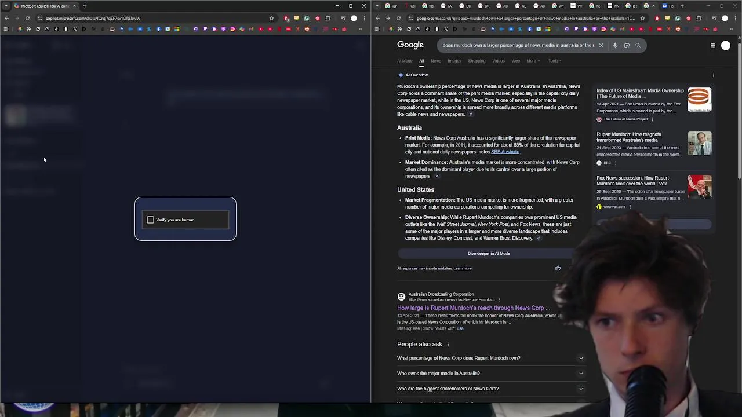The image size is (742, 417).
Task: Select the News search tab
Action: [x=436, y=61]
